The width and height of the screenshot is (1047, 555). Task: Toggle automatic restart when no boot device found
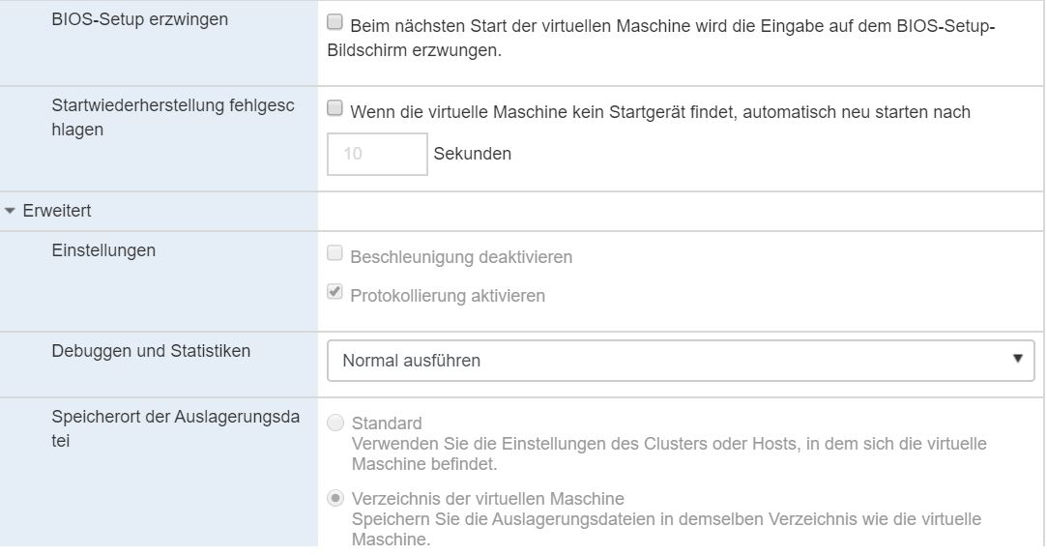click(x=334, y=110)
